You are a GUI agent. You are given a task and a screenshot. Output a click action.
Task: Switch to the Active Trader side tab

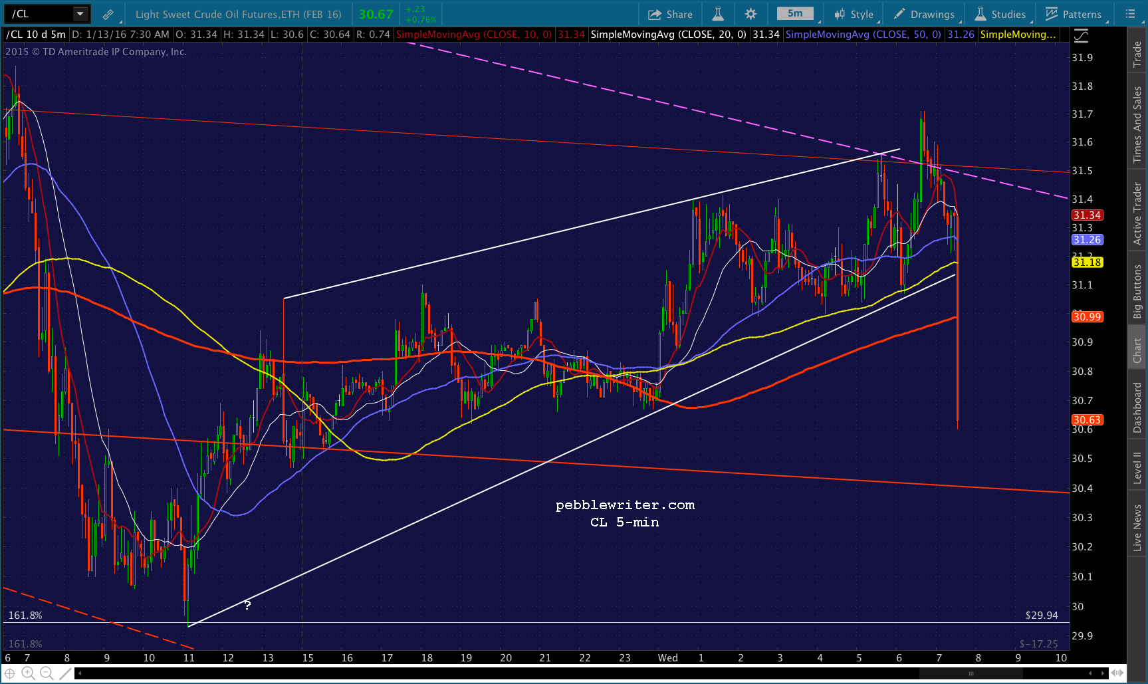1137,214
